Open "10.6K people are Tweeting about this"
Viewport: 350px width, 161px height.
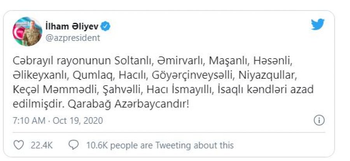pyautogui.click(x=160, y=145)
